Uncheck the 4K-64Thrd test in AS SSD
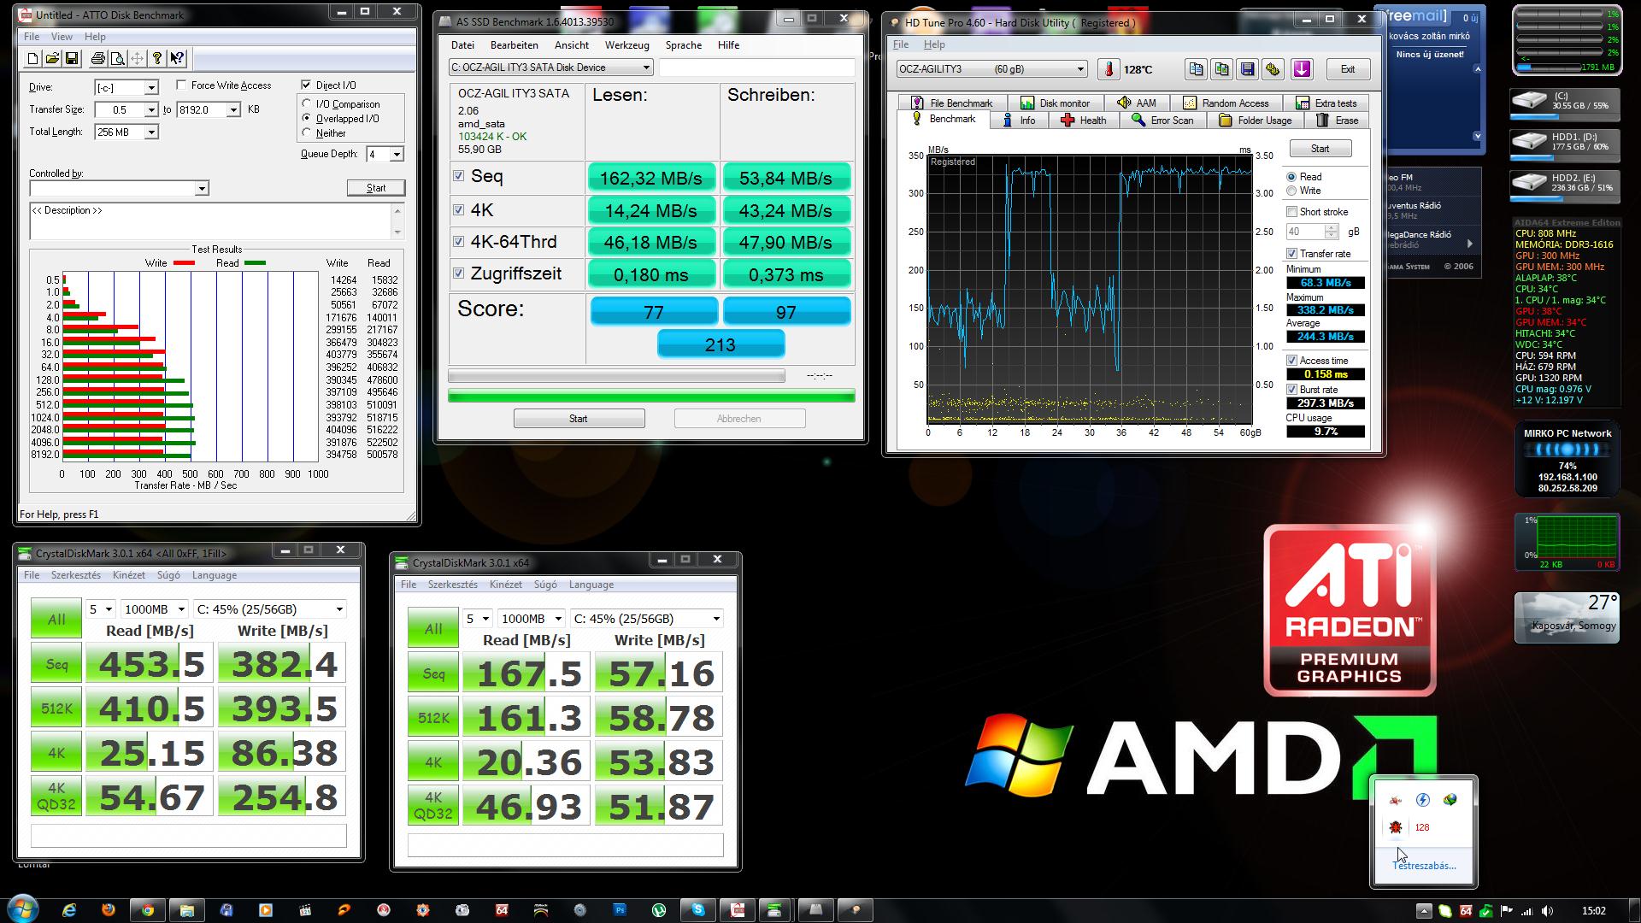Screen dimensions: 1641x923 (459, 242)
